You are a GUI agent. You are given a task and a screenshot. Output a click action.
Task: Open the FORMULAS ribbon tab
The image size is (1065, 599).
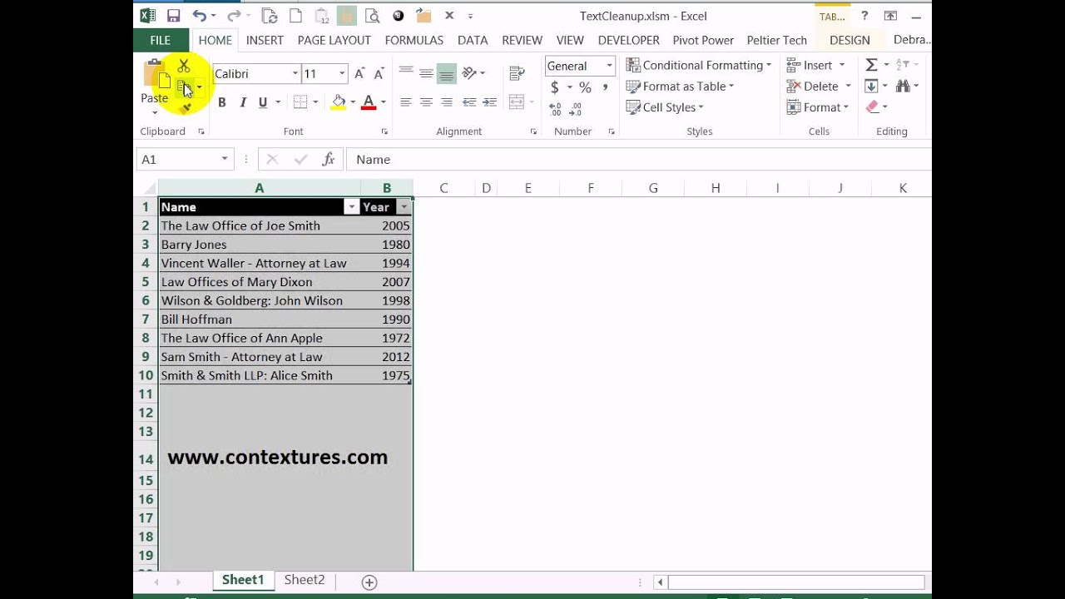[x=414, y=40]
